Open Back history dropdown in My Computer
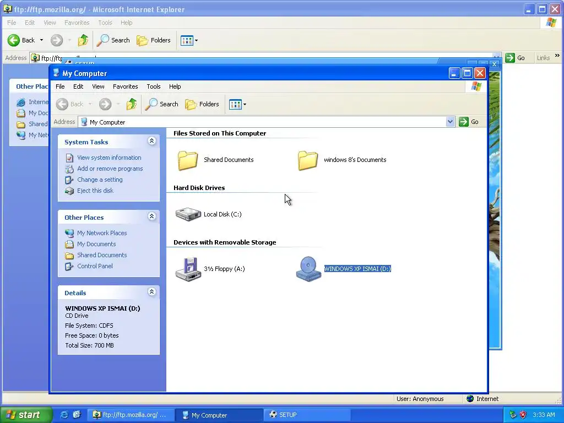 [x=90, y=104]
